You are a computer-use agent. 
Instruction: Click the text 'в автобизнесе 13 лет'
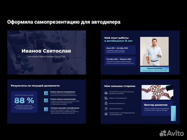(x=118, y=41)
